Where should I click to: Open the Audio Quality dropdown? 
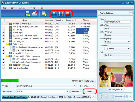click(x=117, y=42)
